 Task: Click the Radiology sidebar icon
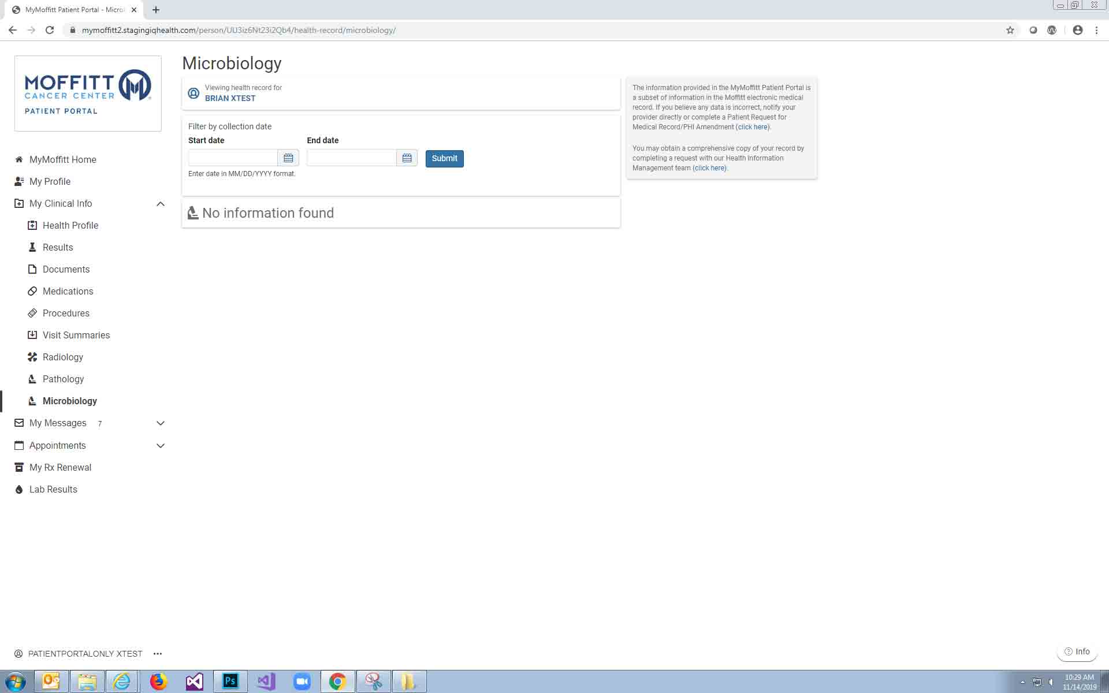(x=32, y=357)
